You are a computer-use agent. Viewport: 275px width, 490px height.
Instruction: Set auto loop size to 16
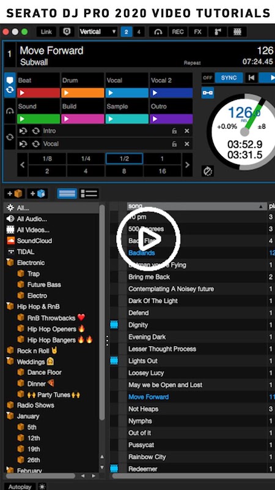coord(162,171)
